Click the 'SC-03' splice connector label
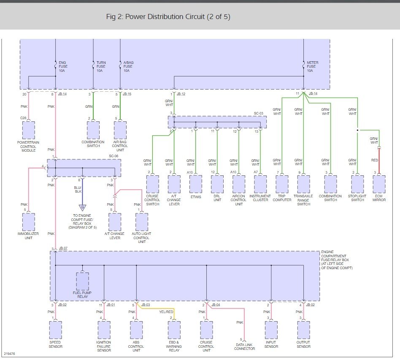Image resolution: width=400 pixels, height=360 pixels. click(x=258, y=113)
